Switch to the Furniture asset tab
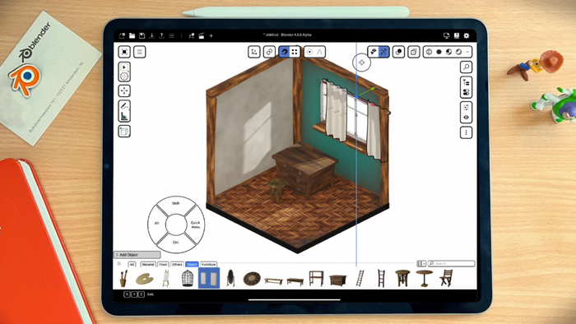Screen dimensions: 576x324 point(209,264)
